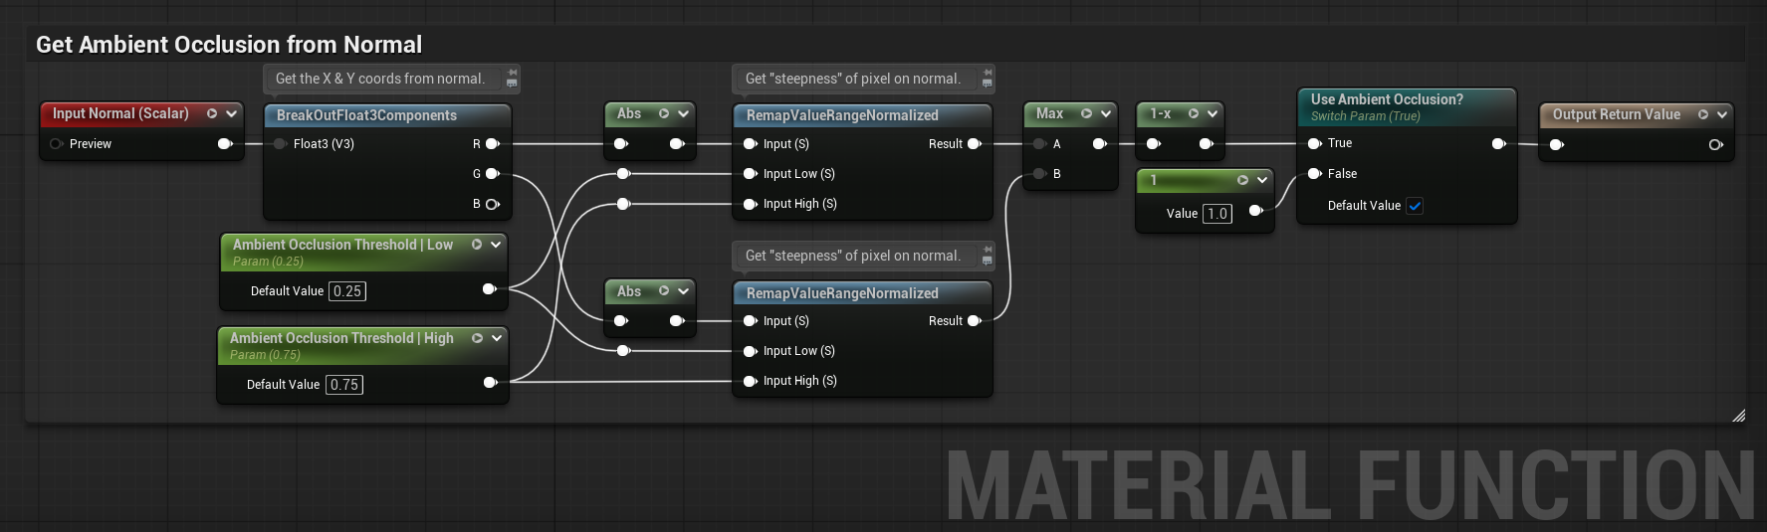Click the B input pin on Max node
This screenshot has height=532, width=1767.
1040,174
